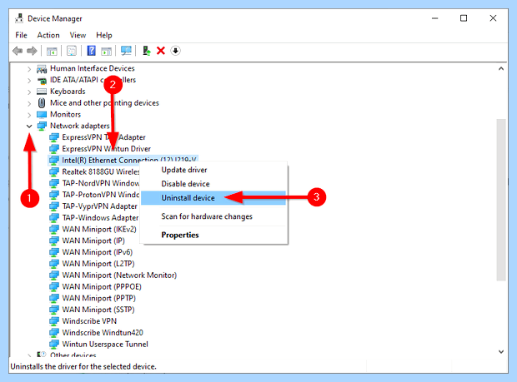
Task: Click the Intel(R) Ethernet Connection adapter icon
Action: (54, 161)
